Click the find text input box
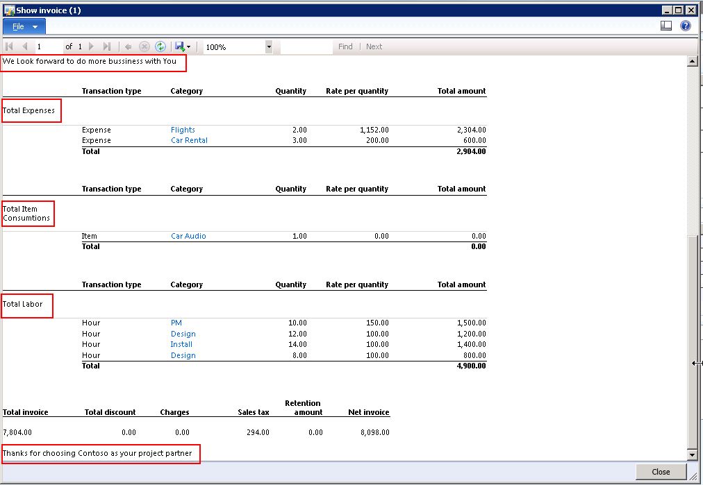Image resolution: width=703 pixels, height=485 pixels. [306, 46]
